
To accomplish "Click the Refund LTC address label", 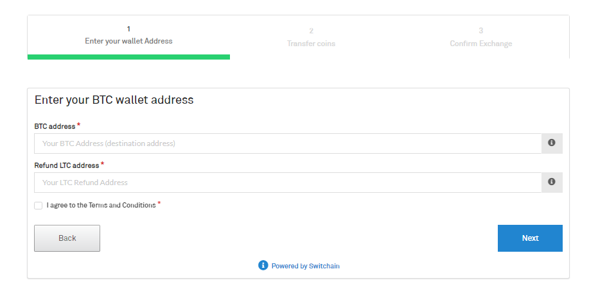I will pos(66,165).
